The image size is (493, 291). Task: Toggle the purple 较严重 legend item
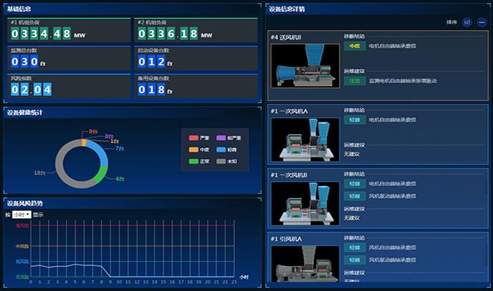228,138
